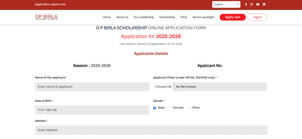
Task: Go to the Home menu item
Action: [x=107, y=17]
